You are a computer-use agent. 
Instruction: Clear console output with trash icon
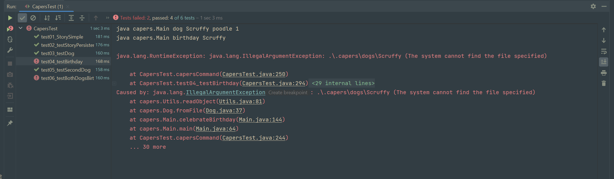tap(604, 83)
